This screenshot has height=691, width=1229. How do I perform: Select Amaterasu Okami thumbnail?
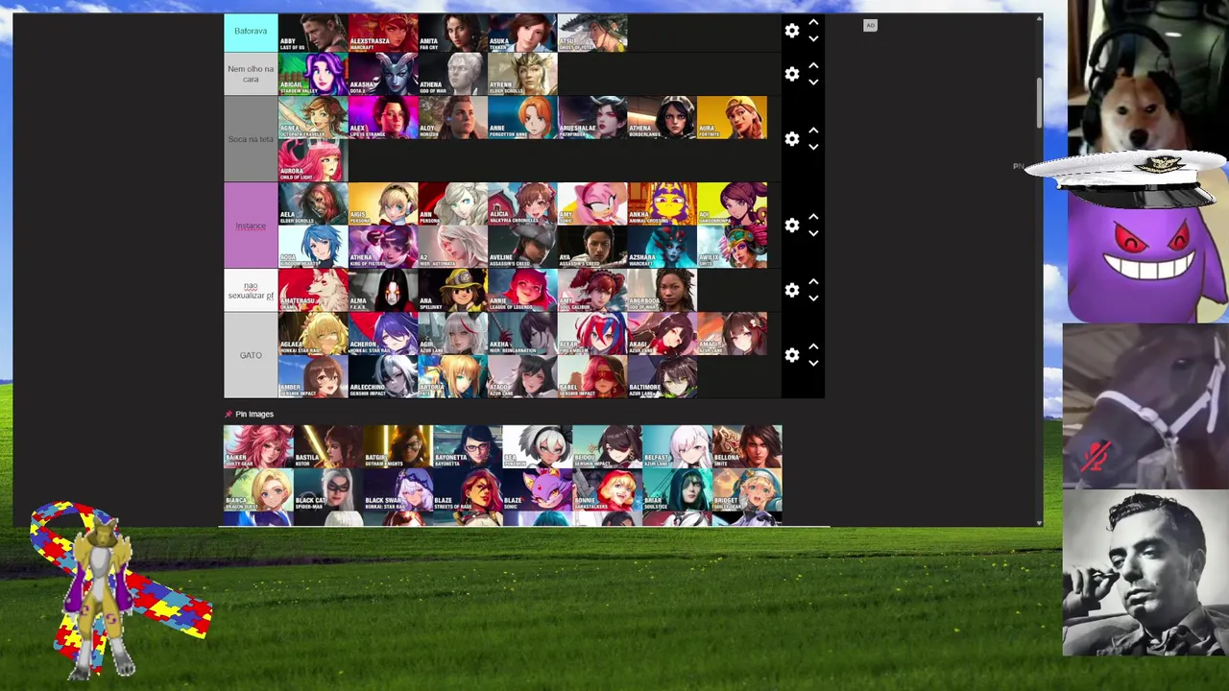pos(313,290)
